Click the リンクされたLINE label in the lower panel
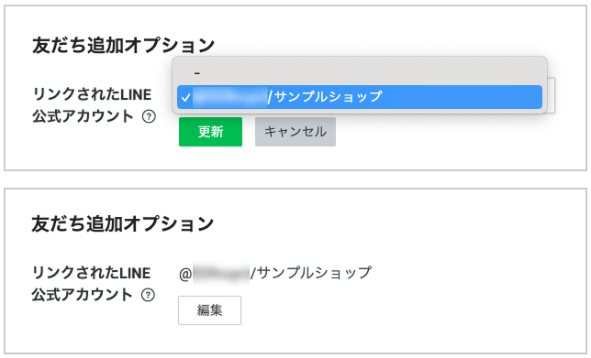591x358 pixels. click(91, 273)
